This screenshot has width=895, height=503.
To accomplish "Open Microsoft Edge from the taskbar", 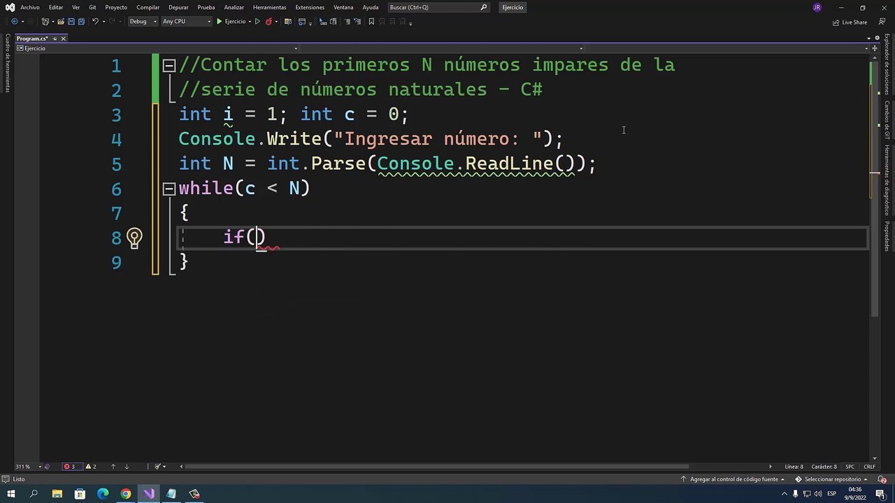I will pos(103,494).
